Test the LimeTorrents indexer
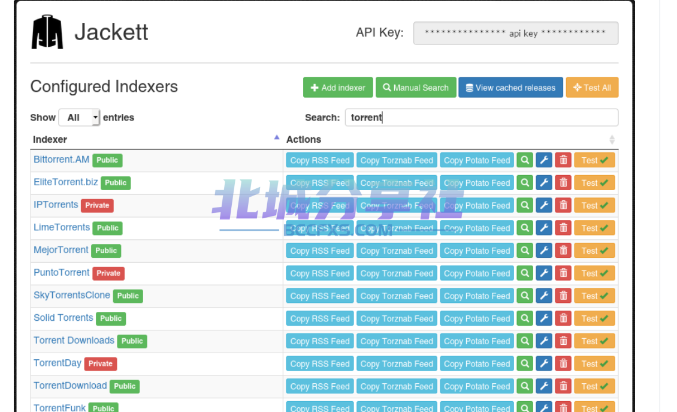This screenshot has width=677, height=412. [594, 228]
